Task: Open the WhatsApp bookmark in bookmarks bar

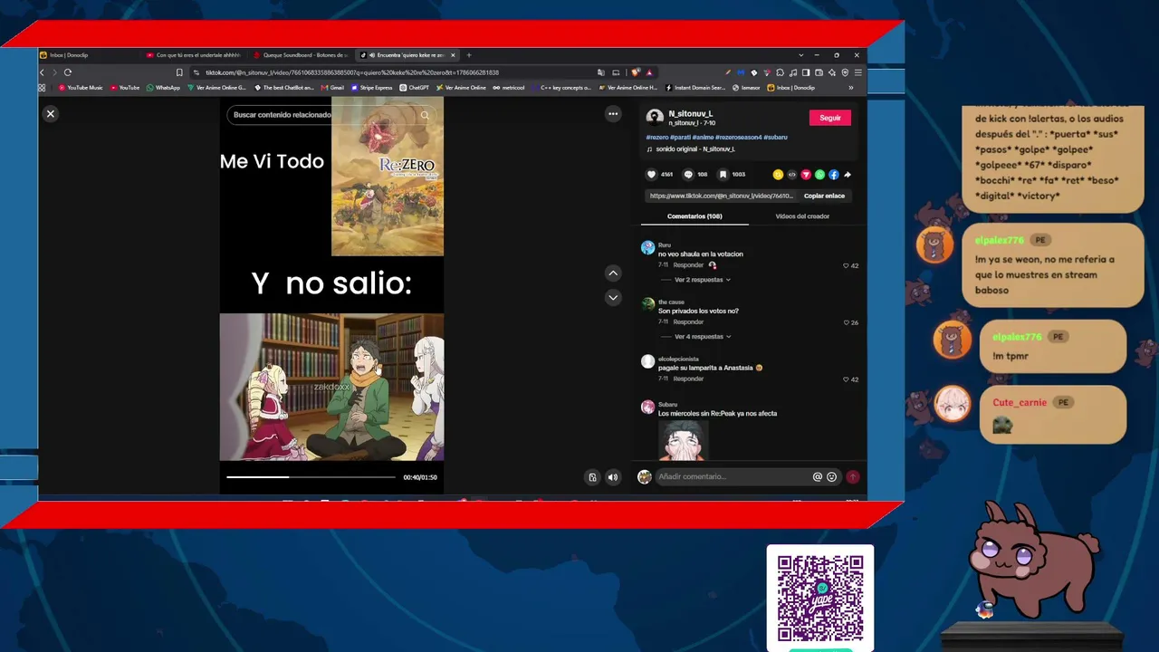Action: click(163, 88)
